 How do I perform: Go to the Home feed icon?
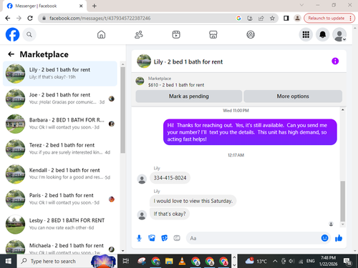pos(101,35)
